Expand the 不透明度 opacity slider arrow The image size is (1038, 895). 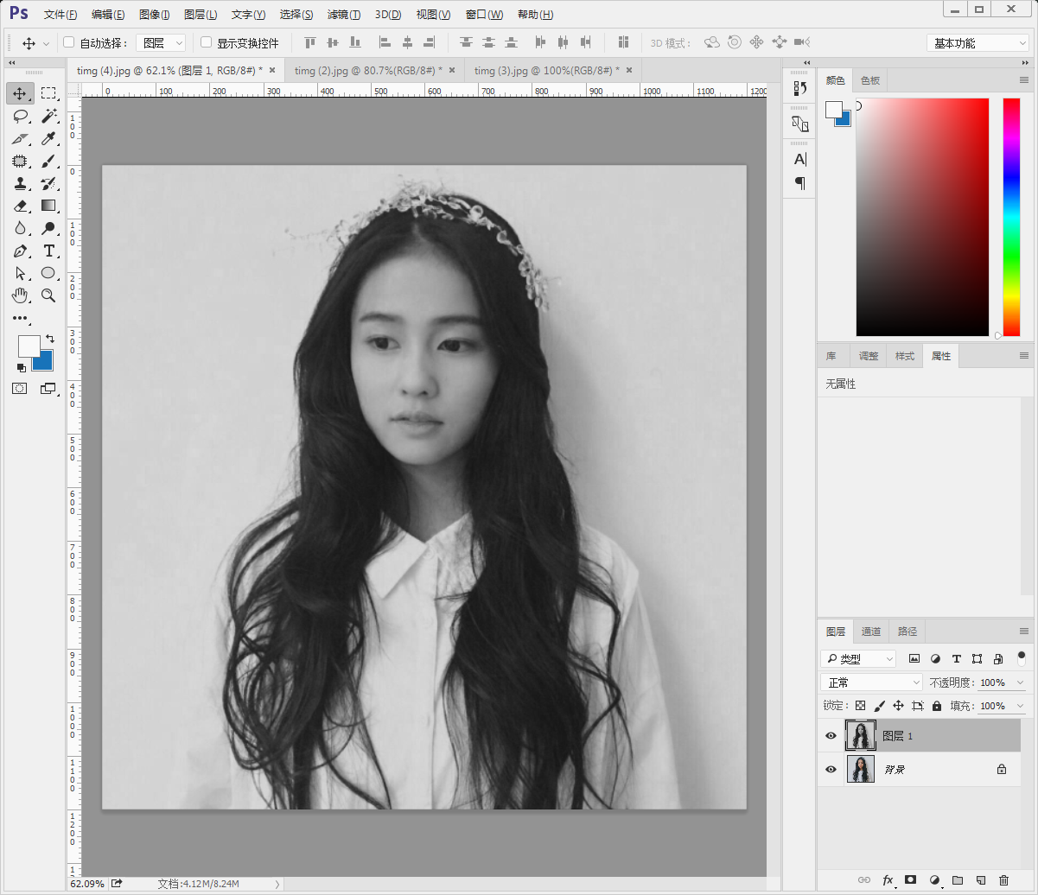coord(1021,682)
